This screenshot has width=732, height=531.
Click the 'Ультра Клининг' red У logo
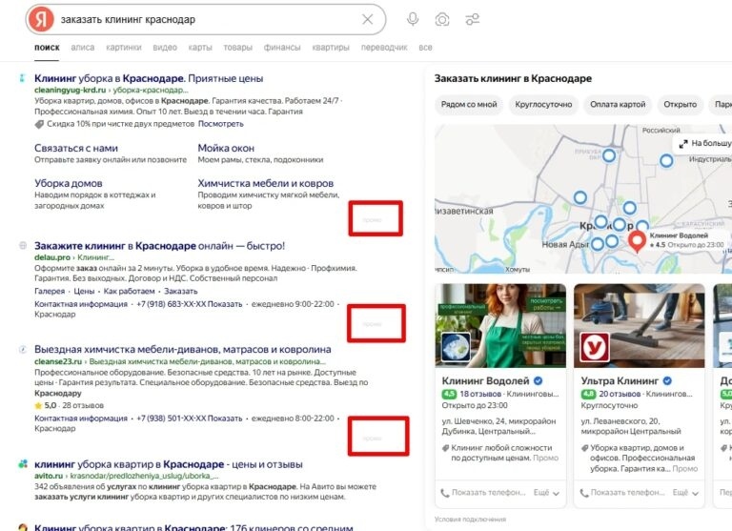tap(595, 347)
